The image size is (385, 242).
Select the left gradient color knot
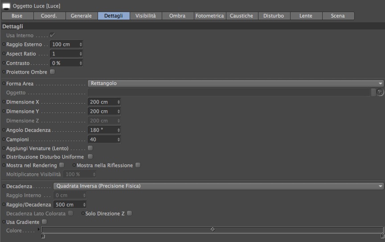[43, 236]
